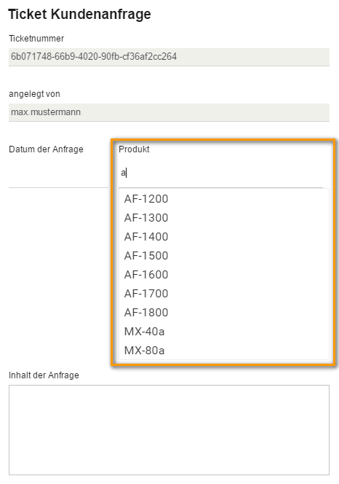Click the Inhalt der Anfrage label
The image size is (339, 484).
(44, 375)
